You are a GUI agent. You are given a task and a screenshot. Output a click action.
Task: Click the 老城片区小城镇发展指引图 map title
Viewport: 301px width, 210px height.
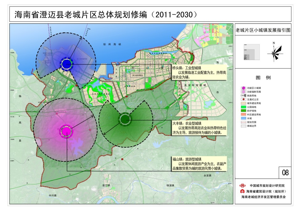click(x=263, y=30)
